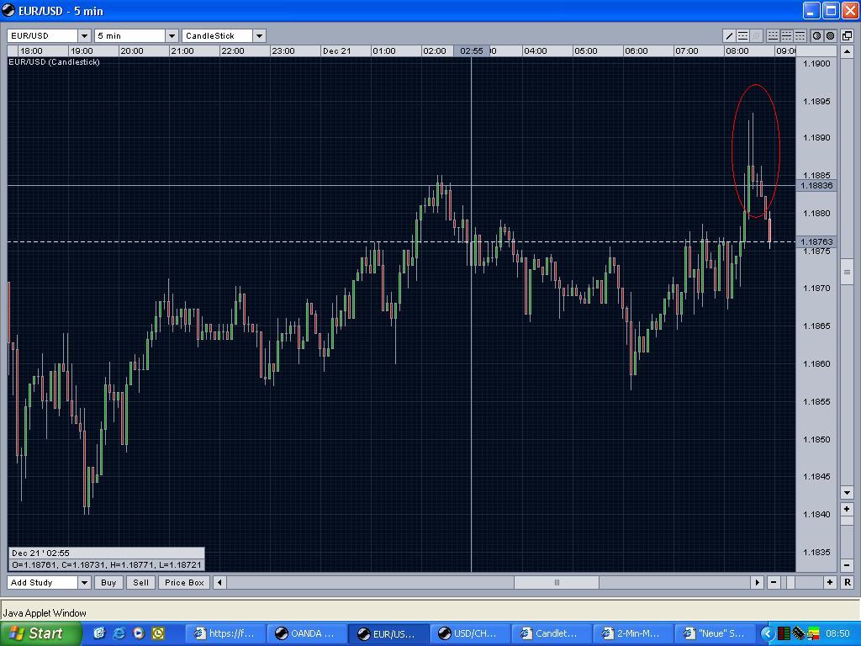Switch to the "Neue" S... taskbar window
The width and height of the screenshot is (861, 646).
coord(716,633)
